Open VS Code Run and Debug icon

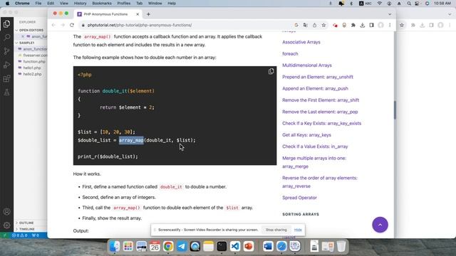(6, 65)
